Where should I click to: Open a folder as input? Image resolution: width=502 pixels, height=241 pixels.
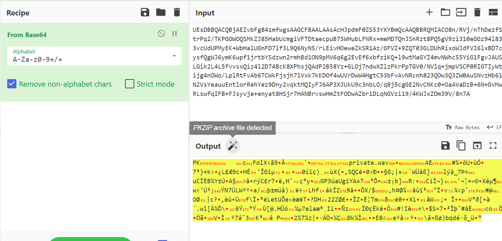[x=445, y=12]
